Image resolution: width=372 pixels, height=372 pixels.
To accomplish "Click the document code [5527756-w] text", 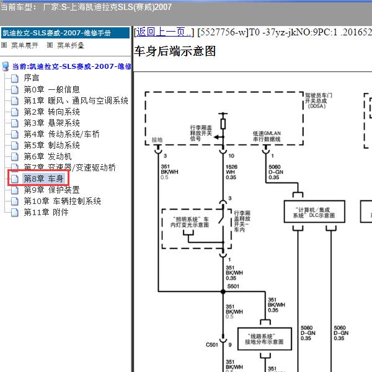I will 223,32.
